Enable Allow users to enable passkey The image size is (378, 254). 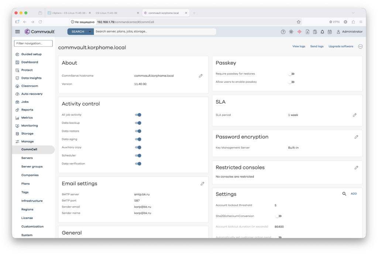point(292,82)
